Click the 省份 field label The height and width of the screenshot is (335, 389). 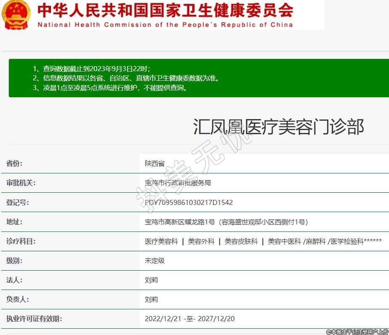14,164
